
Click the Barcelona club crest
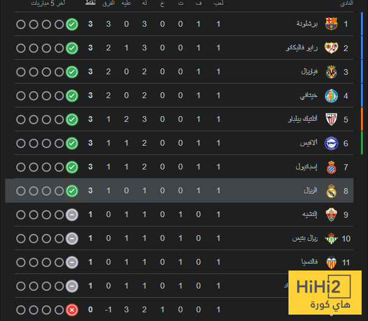tap(331, 24)
